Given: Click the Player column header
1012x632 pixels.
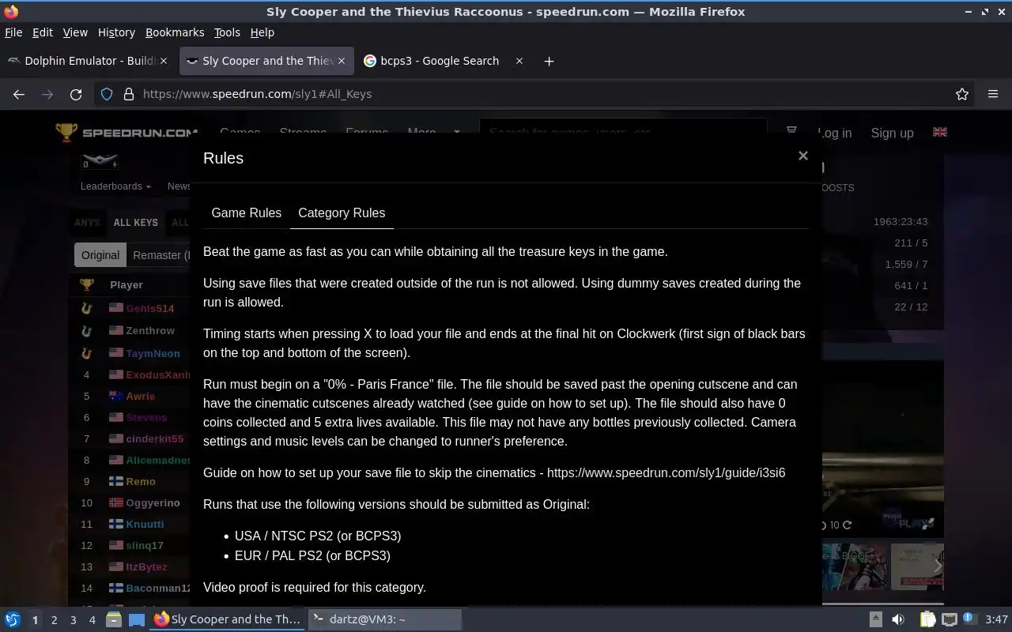Looking at the screenshot, I should point(126,284).
